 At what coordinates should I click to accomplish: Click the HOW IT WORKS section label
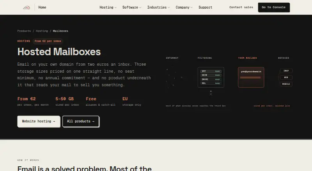pos(28,160)
